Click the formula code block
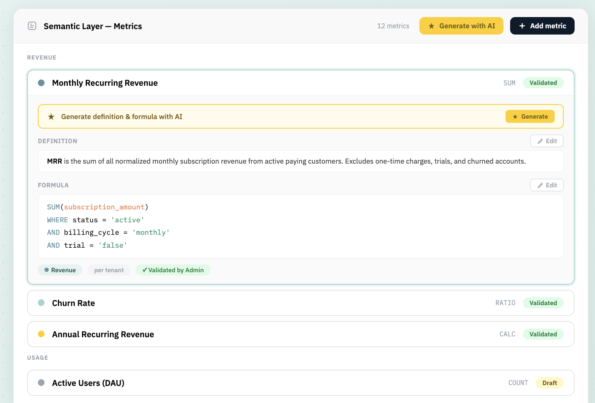This screenshot has width=595, height=403. pyautogui.click(x=301, y=226)
